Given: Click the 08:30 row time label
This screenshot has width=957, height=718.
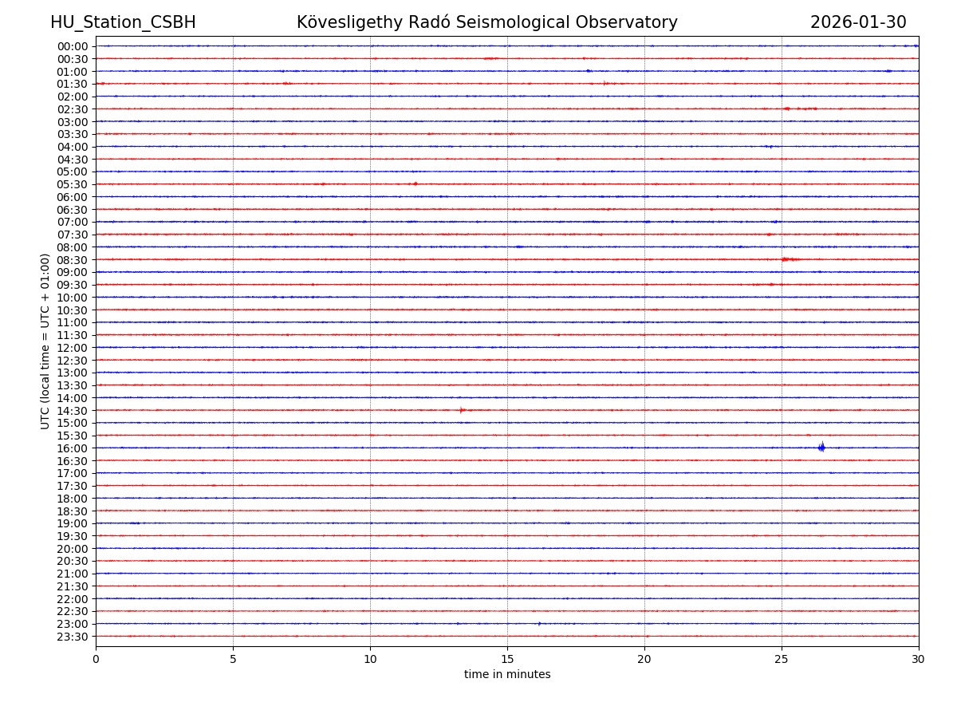Looking at the screenshot, I should 73,260.
